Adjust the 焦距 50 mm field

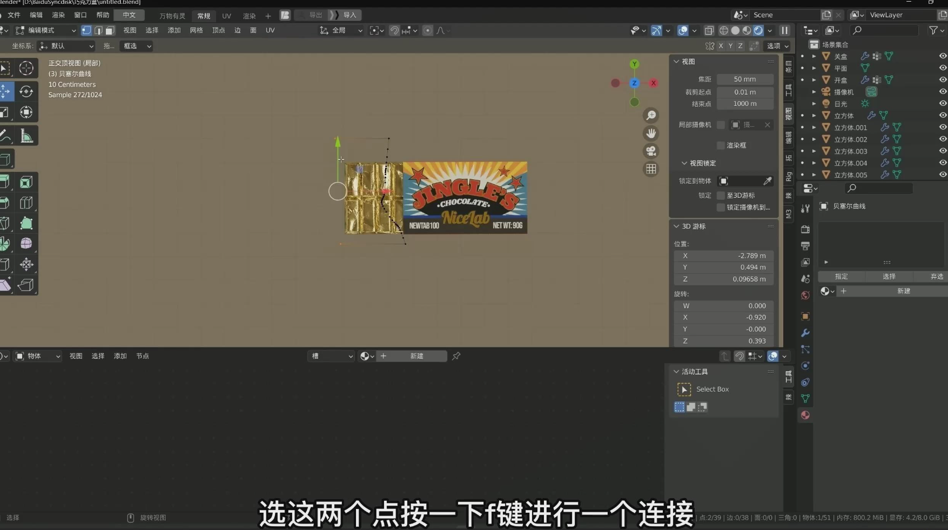click(745, 79)
